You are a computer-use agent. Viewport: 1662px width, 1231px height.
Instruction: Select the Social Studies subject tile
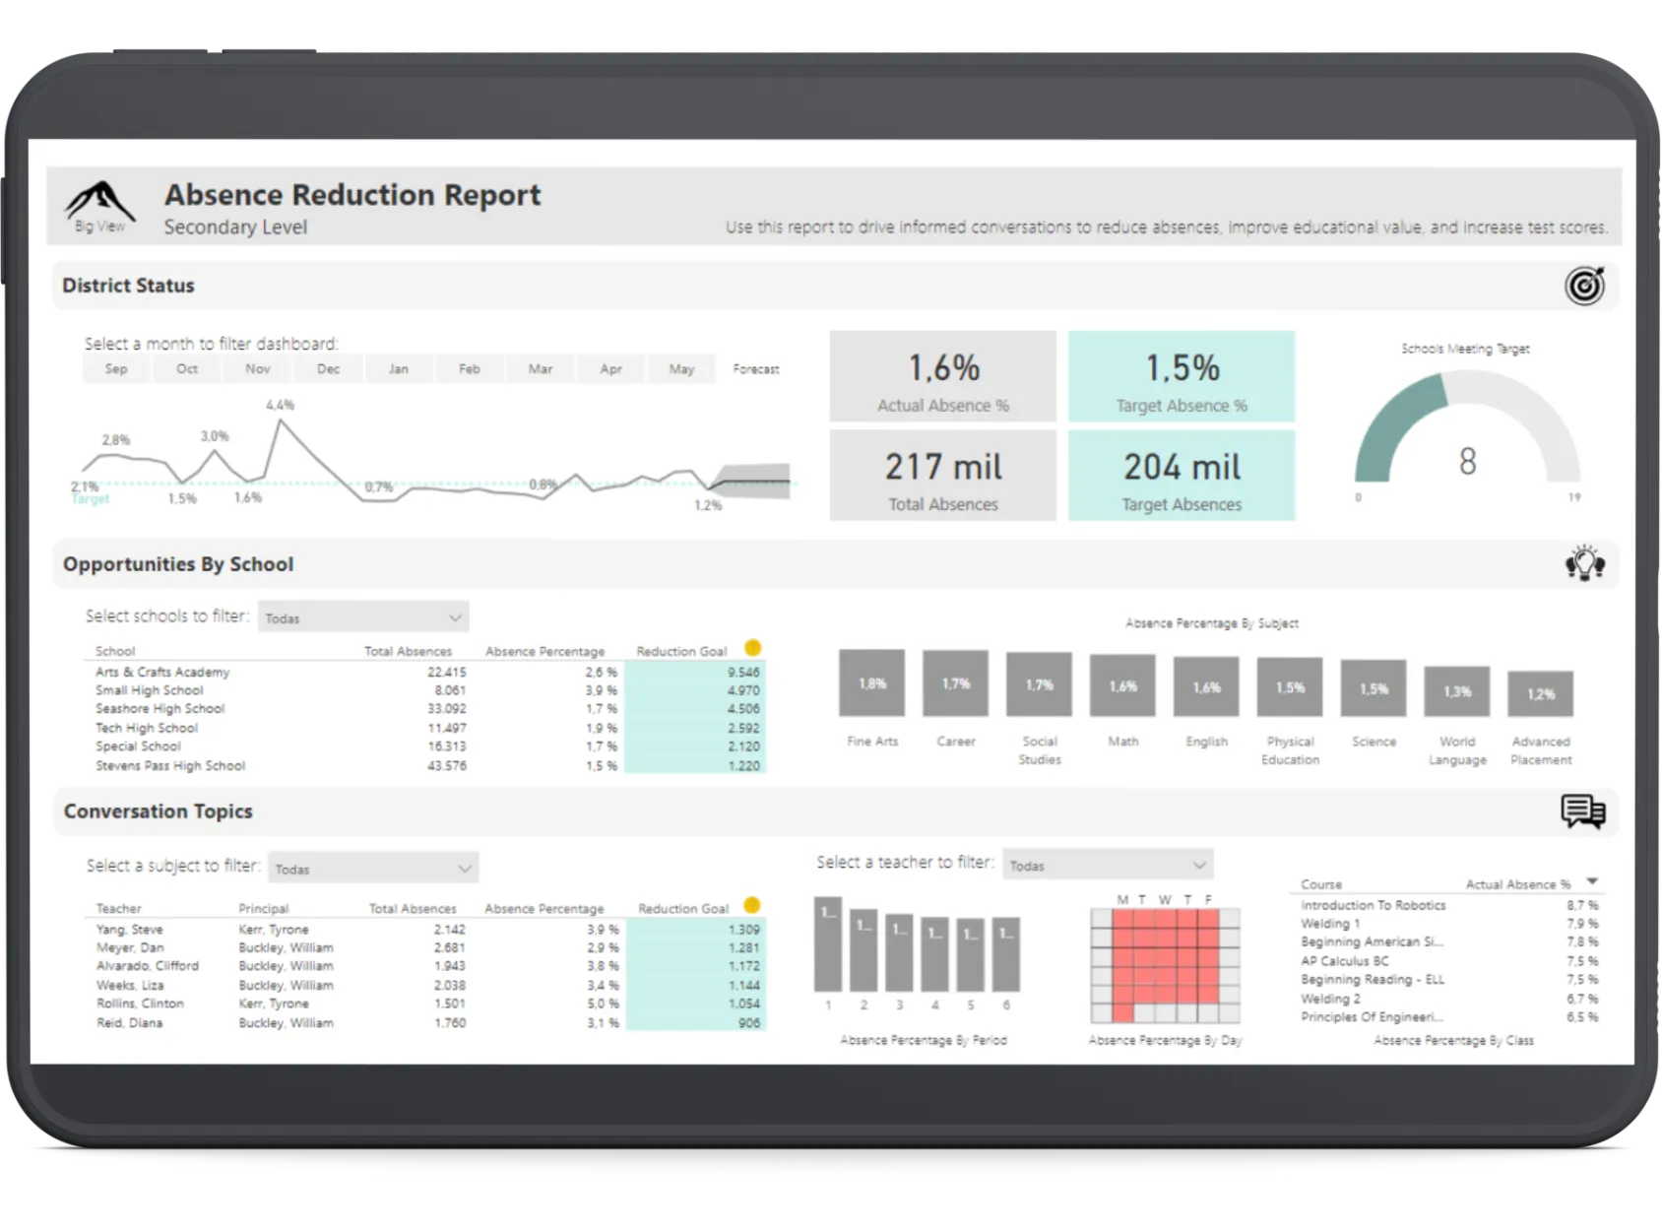pos(1040,684)
